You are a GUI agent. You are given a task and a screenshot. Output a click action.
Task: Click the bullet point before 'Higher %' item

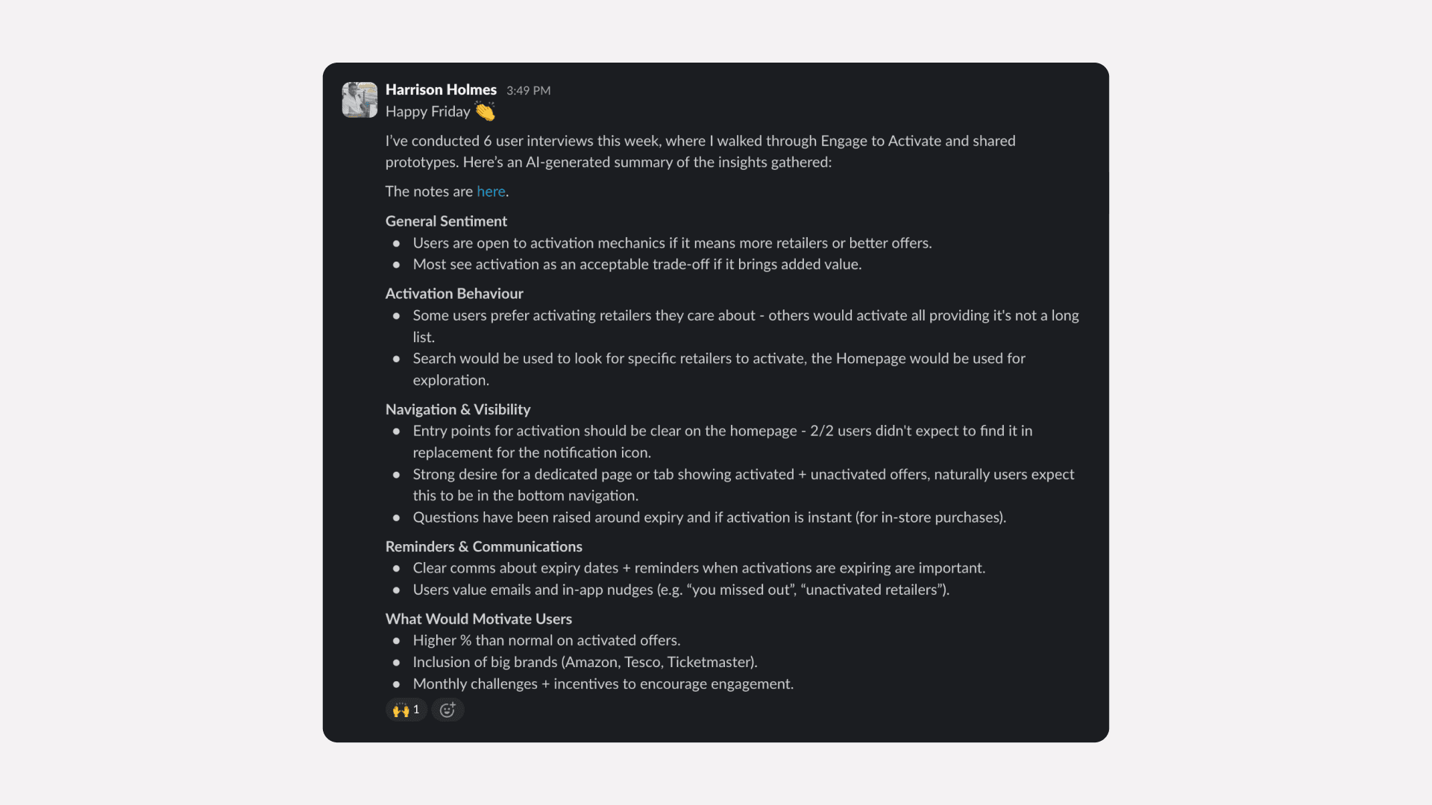point(396,640)
